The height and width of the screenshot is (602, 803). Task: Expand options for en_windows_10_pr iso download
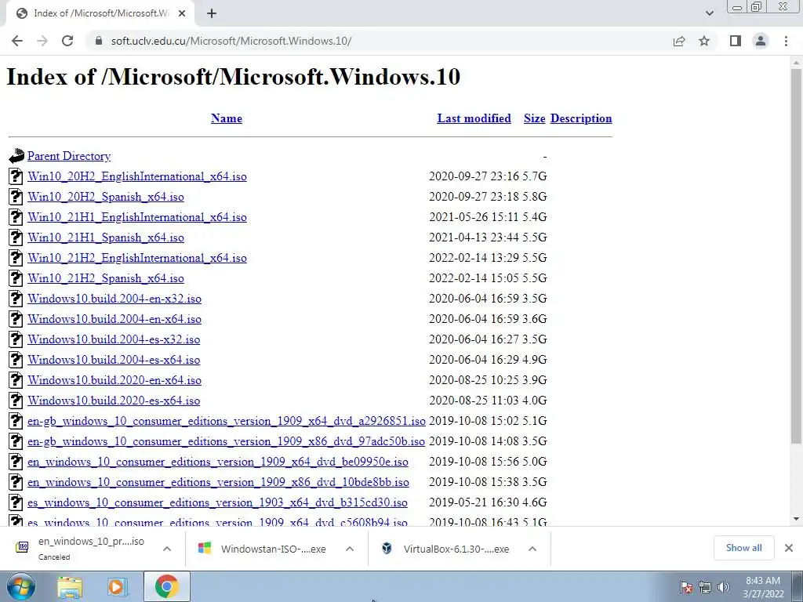click(167, 548)
